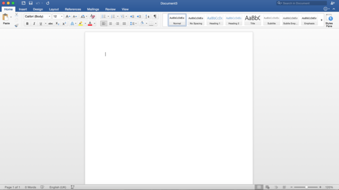
Task: Open the Design tab
Action: (38, 9)
